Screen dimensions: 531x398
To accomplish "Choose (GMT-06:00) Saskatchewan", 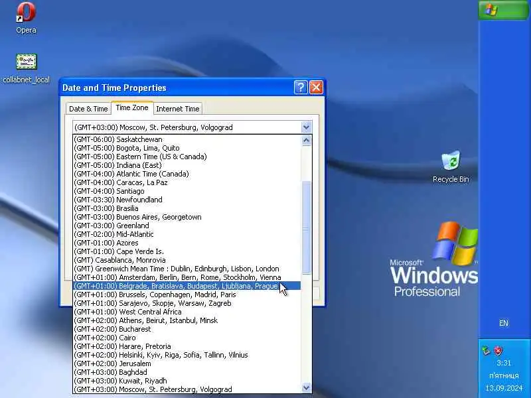I will [187, 139].
